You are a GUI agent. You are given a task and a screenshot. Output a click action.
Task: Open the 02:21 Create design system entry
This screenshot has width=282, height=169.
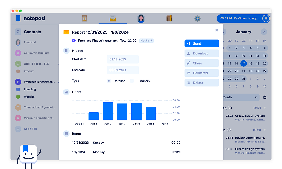click(x=245, y=117)
